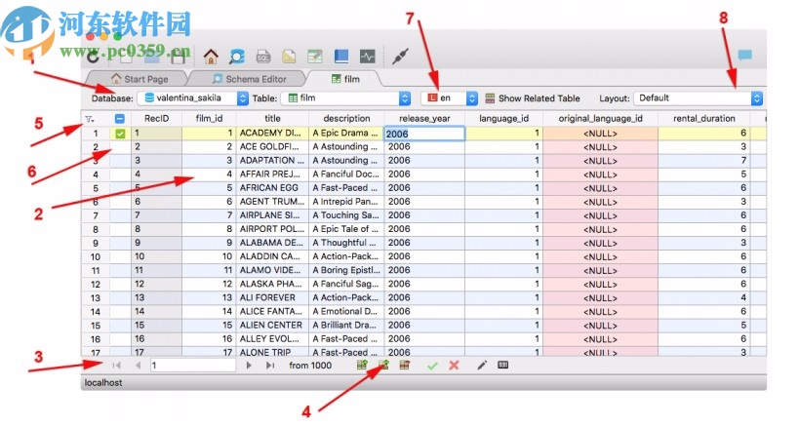Sort by release_year column header
This screenshot has height=426, width=799.
tap(424, 119)
